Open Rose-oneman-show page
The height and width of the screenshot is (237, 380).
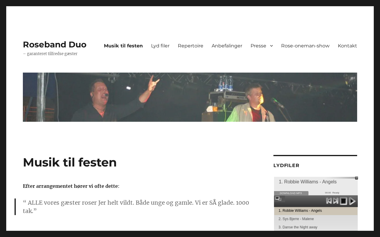click(305, 46)
